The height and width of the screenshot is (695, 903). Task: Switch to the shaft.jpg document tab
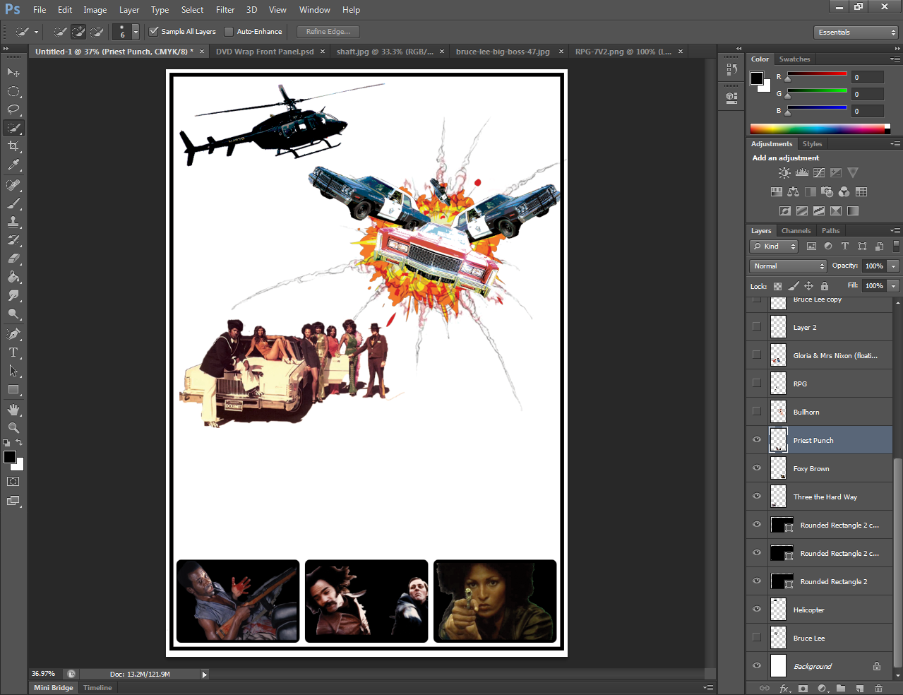pyautogui.click(x=385, y=52)
